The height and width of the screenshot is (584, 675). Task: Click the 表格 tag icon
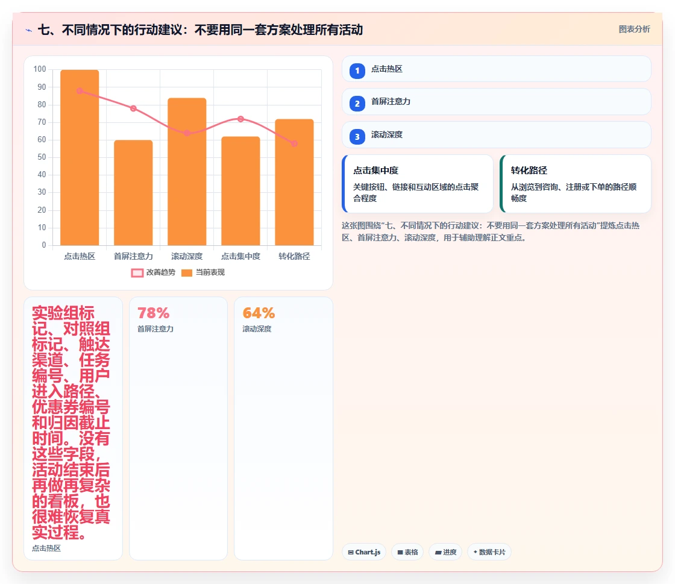coord(400,552)
